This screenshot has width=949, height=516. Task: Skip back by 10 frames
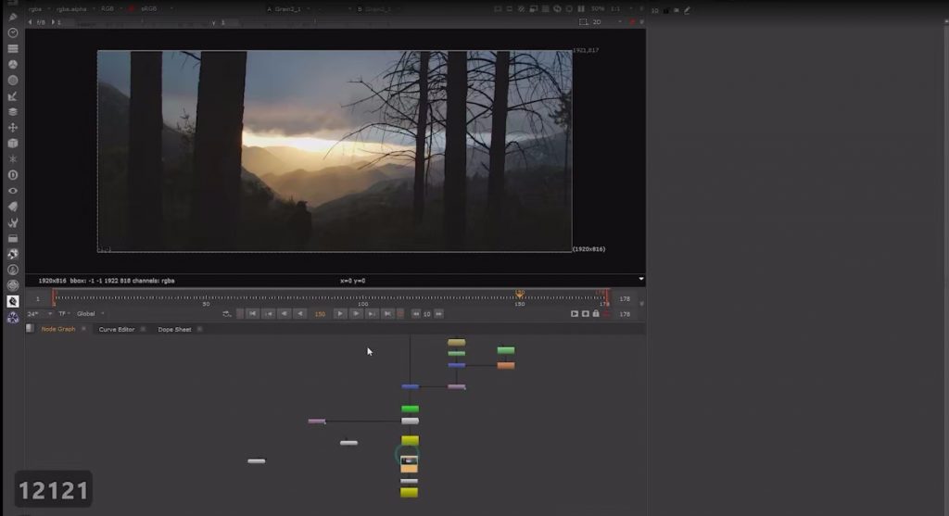click(x=416, y=314)
